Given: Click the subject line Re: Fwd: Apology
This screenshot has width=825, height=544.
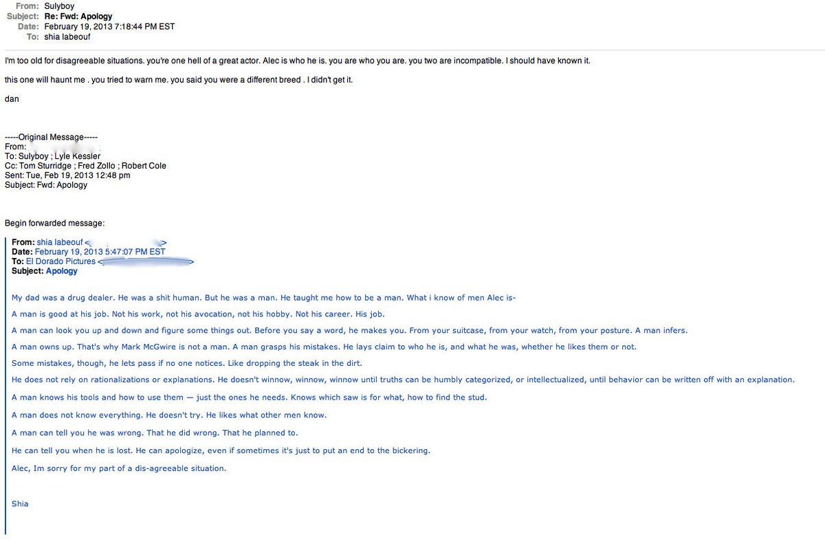Looking at the screenshot, I should (x=78, y=16).
